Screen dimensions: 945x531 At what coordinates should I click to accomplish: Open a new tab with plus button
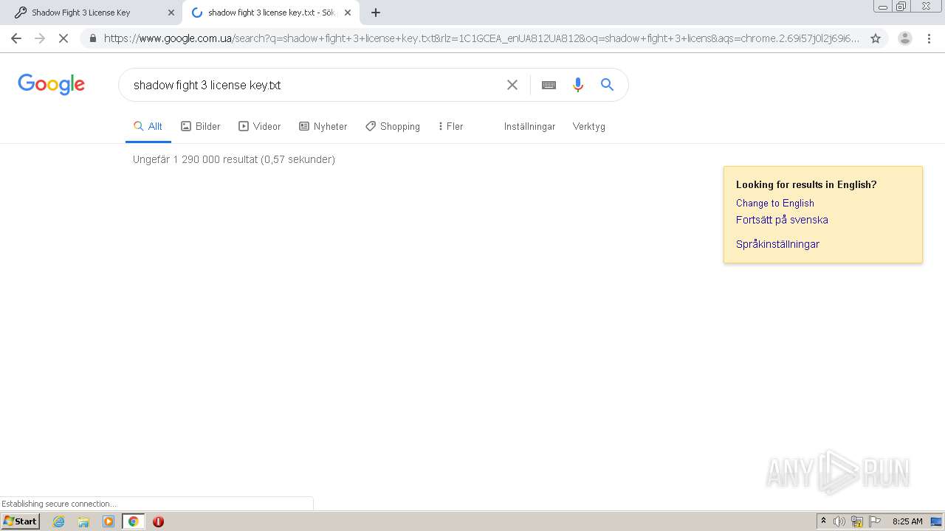tap(376, 13)
